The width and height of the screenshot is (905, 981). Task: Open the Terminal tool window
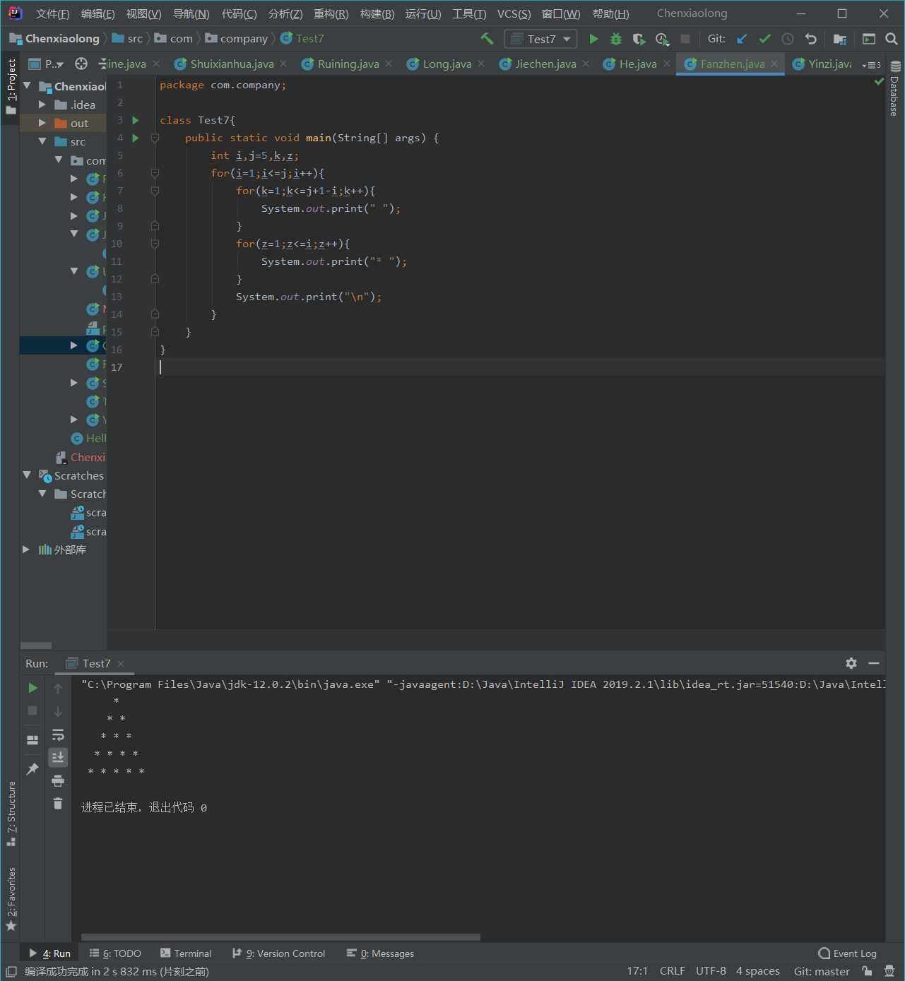[186, 953]
